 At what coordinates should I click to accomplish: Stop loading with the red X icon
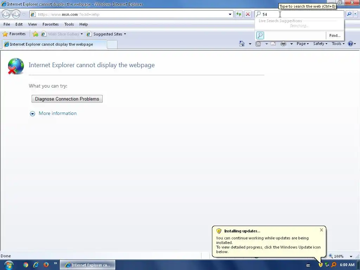(x=248, y=14)
